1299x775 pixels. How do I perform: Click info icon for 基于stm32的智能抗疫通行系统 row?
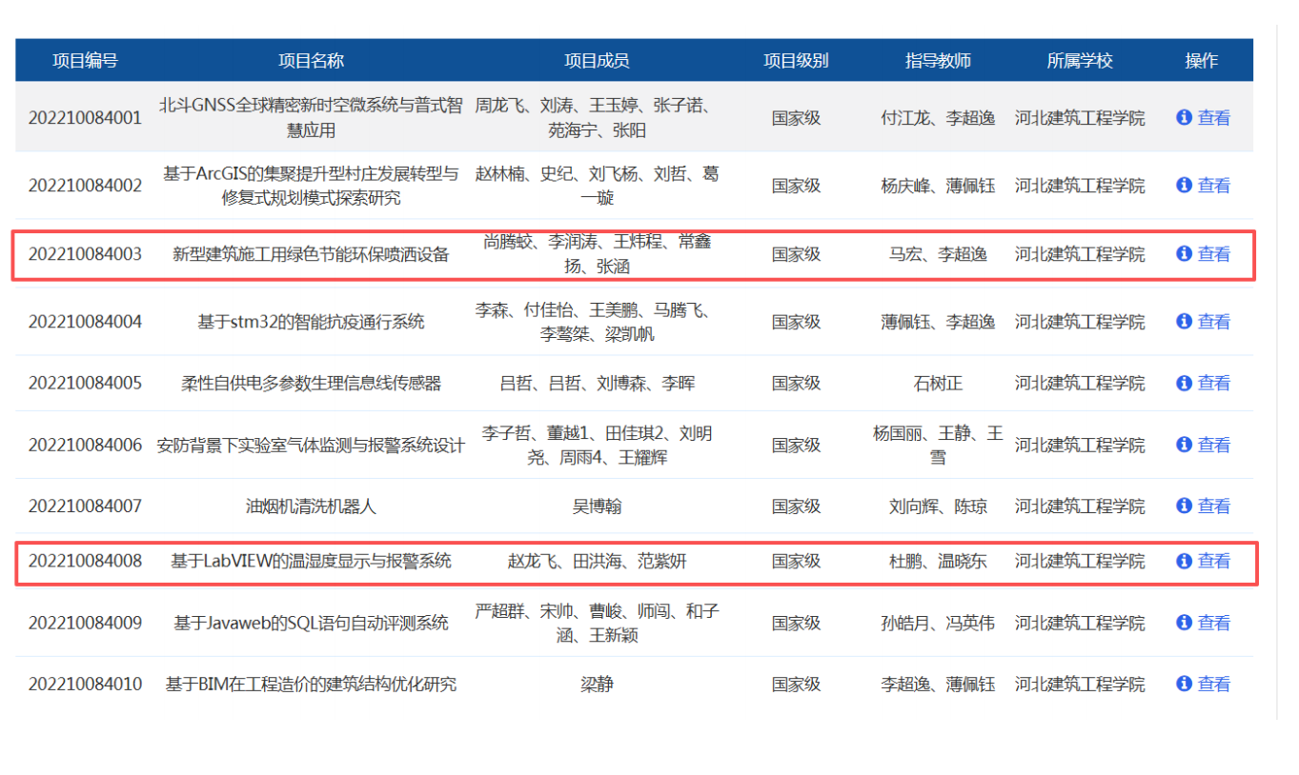(x=1184, y=322)
